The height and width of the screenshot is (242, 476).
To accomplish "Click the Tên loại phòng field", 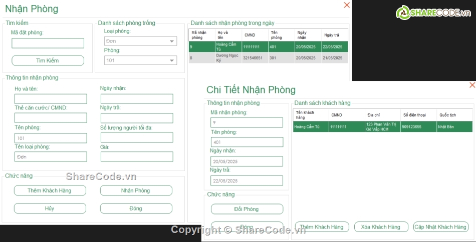I will [51, 156].
